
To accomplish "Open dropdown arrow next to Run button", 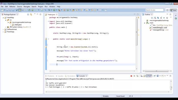I will 56,10.
